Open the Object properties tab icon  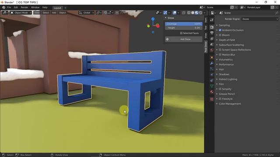tap(212, 57)
